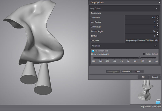Increase Support Angle with up arrow
The image size is (162, 111).
pos(157,30)
